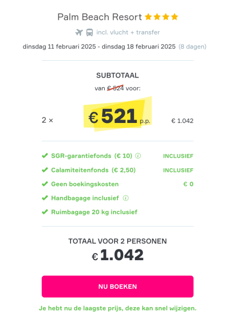Viewport: 230px width, 324px height.
Task: Click the Palm Beach Resort title
Action: pyautogui.click(x=100, y=17)
